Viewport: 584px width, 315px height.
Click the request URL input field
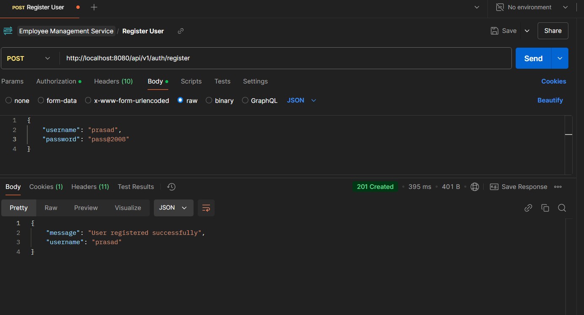pyautogui.click(x=286, y=58)
